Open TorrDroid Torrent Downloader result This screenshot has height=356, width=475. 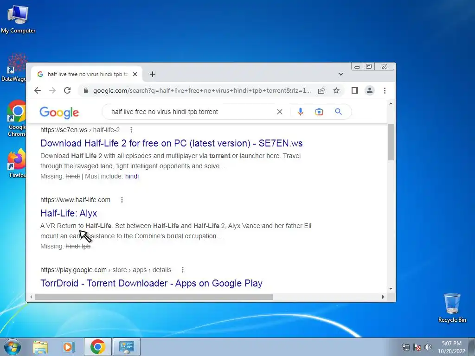pyautogui.click(x=152, y=283)
